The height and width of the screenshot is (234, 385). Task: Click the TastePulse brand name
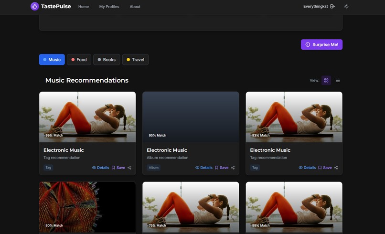56,6
